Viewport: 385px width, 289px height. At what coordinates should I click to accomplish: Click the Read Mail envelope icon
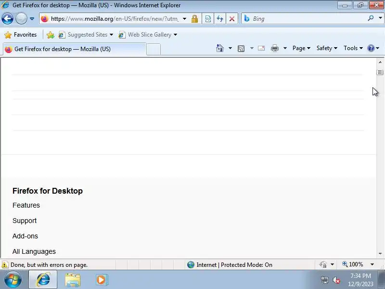(x=261, y=48)
